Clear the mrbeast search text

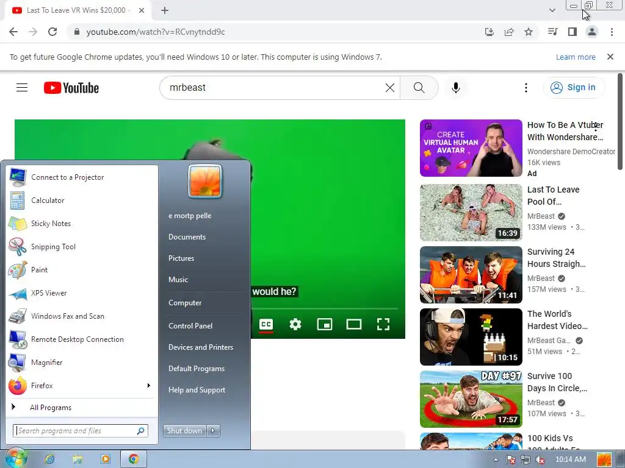pyautogui.click(x=390, y=88)
